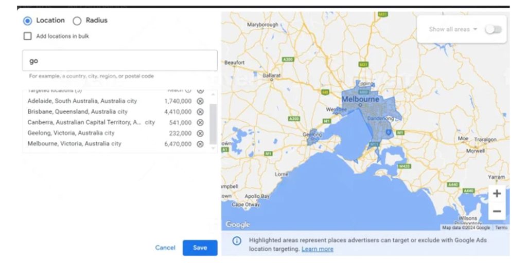Select the Radius radio button
The width and height of the screenshot is (527, 263).
pos(77,21)
